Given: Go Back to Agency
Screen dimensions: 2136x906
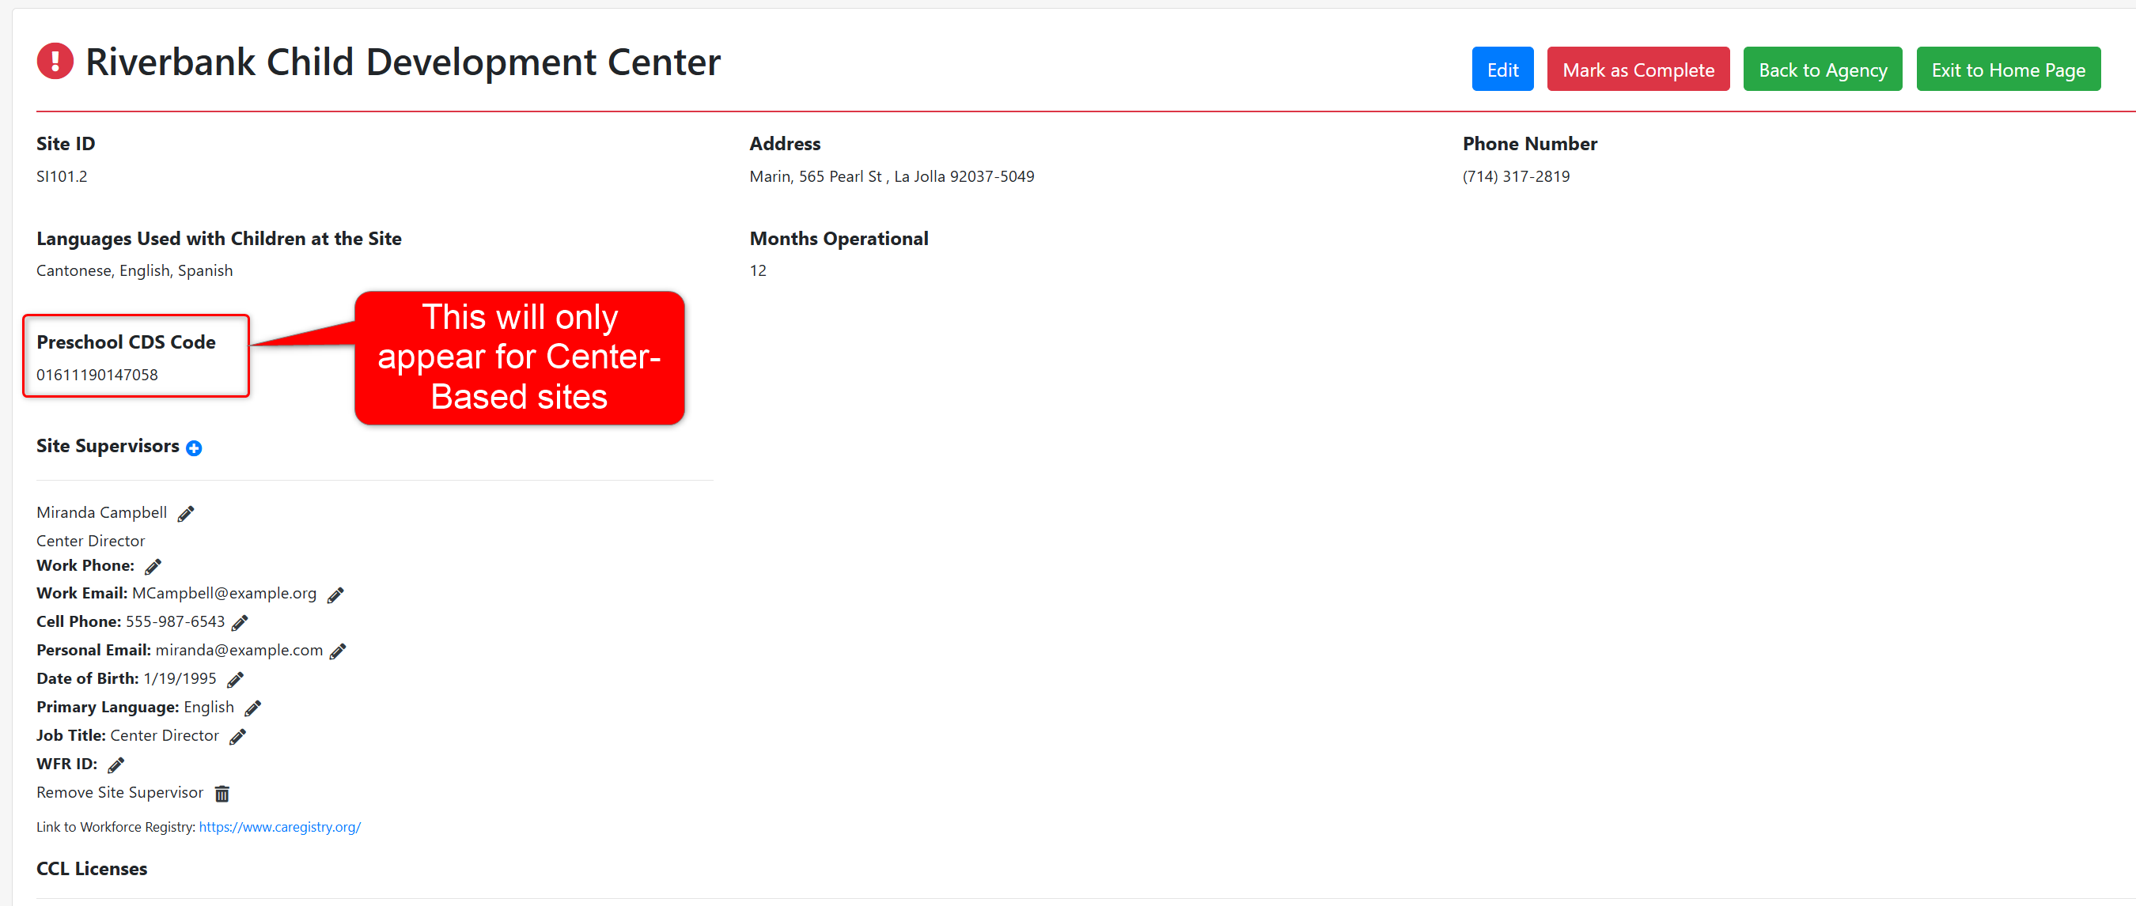Looking at the screenshot, I should click(1822, 70).
